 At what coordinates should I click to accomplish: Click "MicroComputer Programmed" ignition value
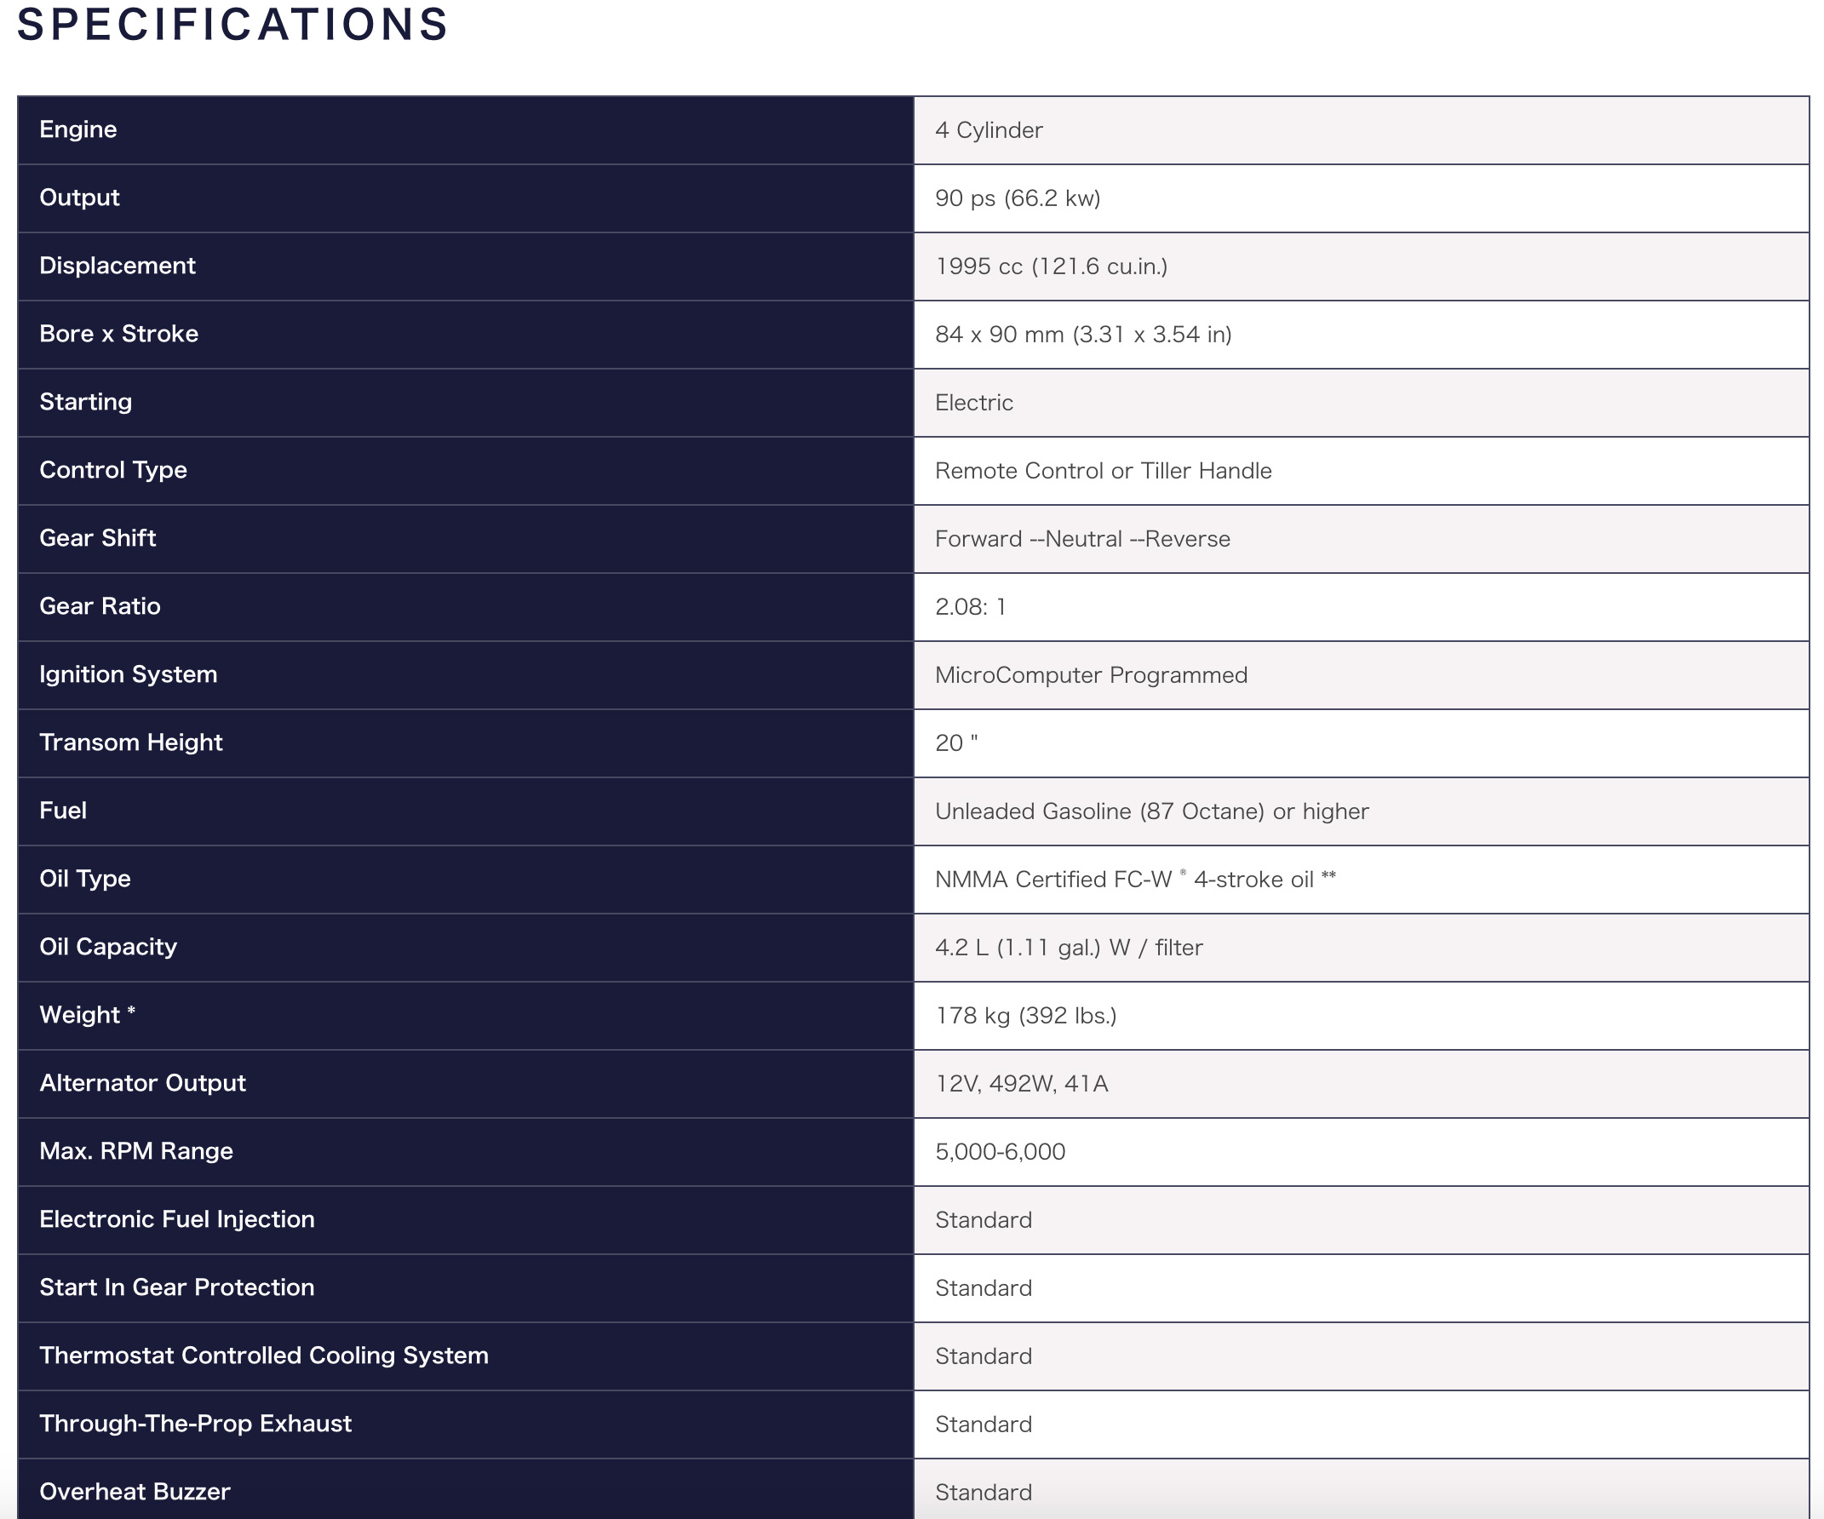pos(1091,675)
